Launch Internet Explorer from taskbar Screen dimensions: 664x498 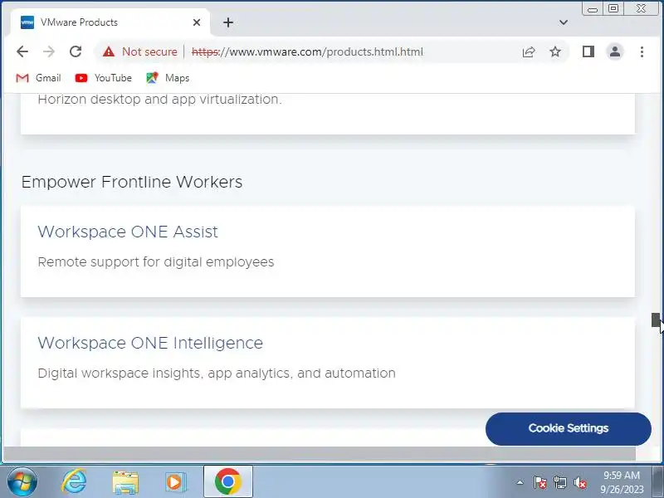(74, 482)
